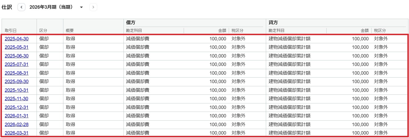Click the 貸方 勘定科目 column header
The height and width of the screenshot is (138, 409).
point(276,31)
